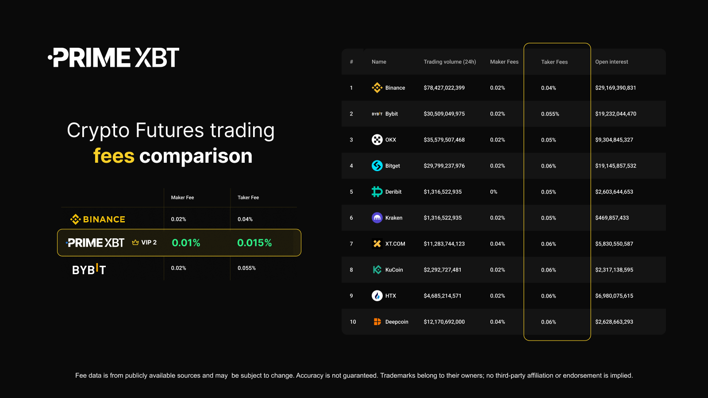708x398 pixels.
Task: Click the HTX logo icon
Action: (377, 296)
